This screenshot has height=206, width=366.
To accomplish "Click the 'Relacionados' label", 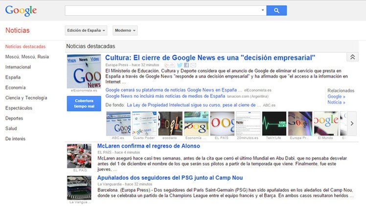I will tap(341, 91).
